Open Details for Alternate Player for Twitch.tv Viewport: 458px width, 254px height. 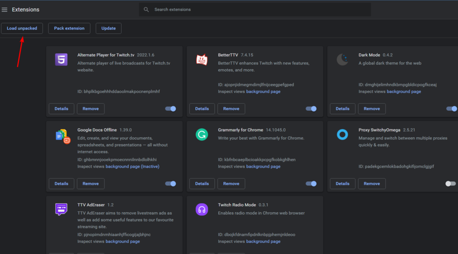click(x=62, y=109)
